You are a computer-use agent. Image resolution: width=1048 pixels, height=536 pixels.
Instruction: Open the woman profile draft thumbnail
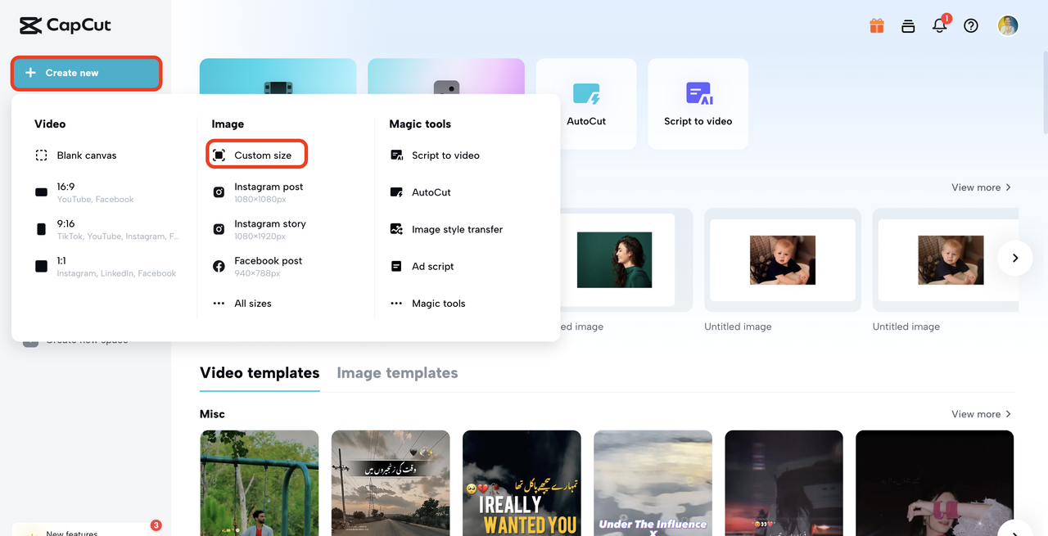tap(615, 259)
